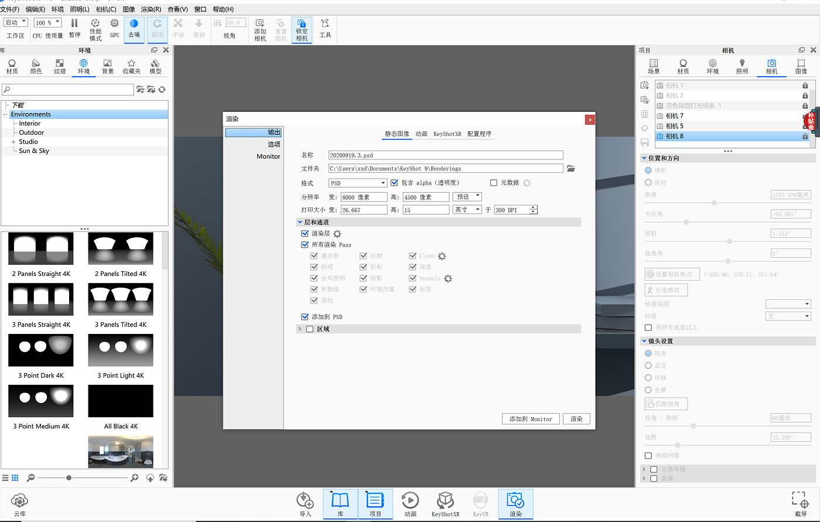Click the Add to Monitor button
The width and height of the screenshot is (820, 522).
531,419
